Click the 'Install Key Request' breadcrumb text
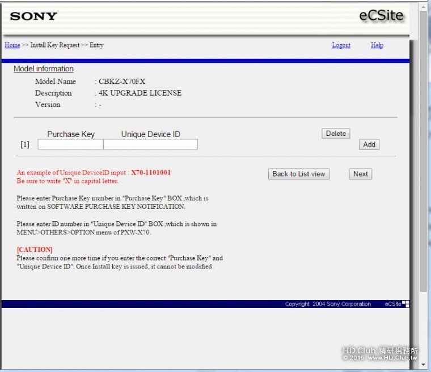 (x=54, y=45)
